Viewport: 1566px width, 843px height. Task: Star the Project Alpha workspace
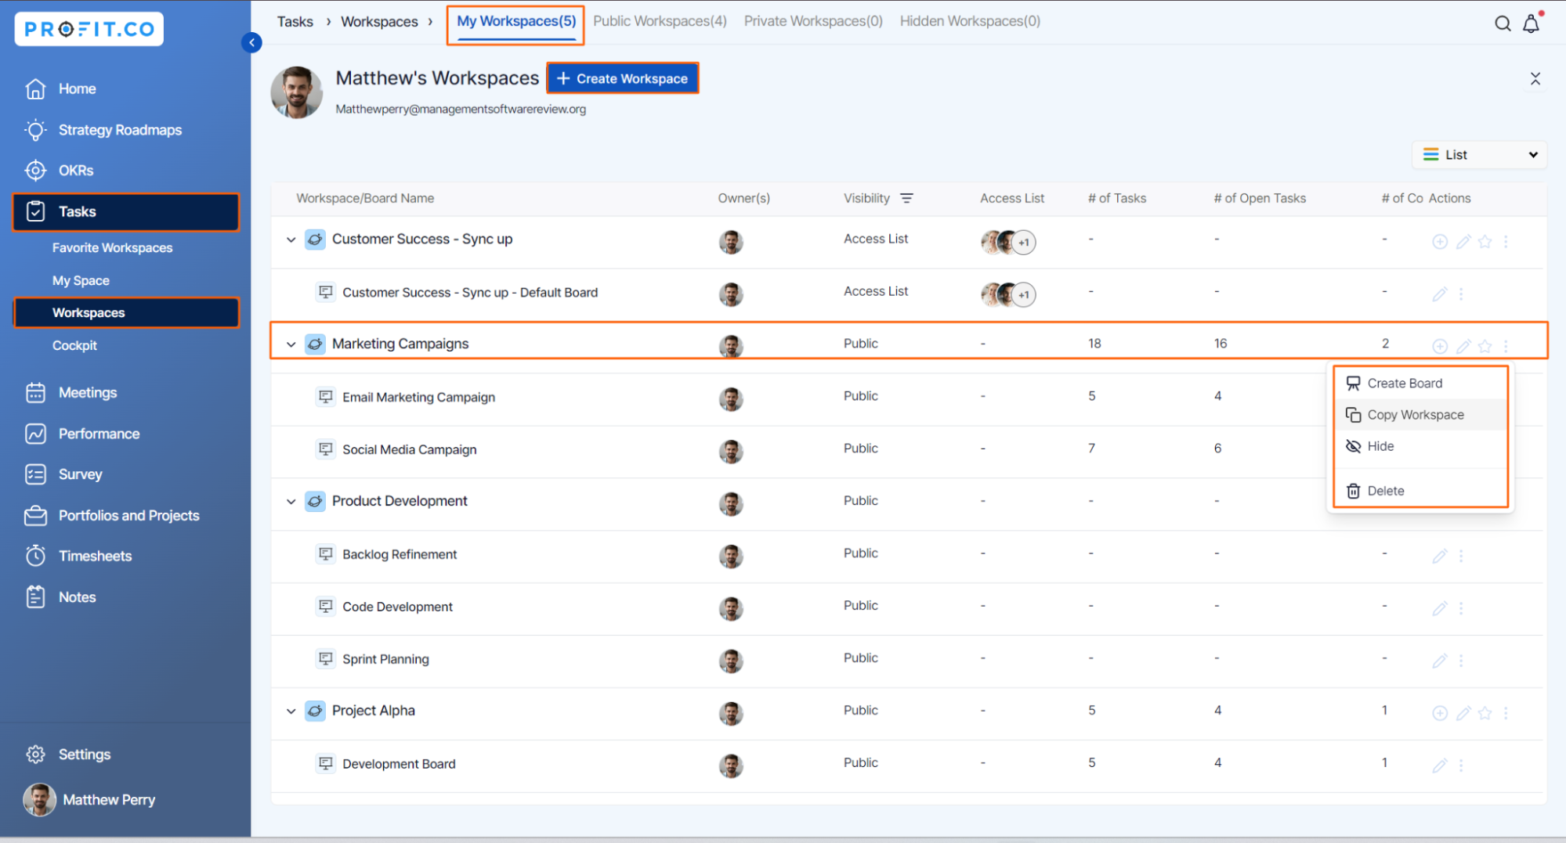coord(1485,713)
